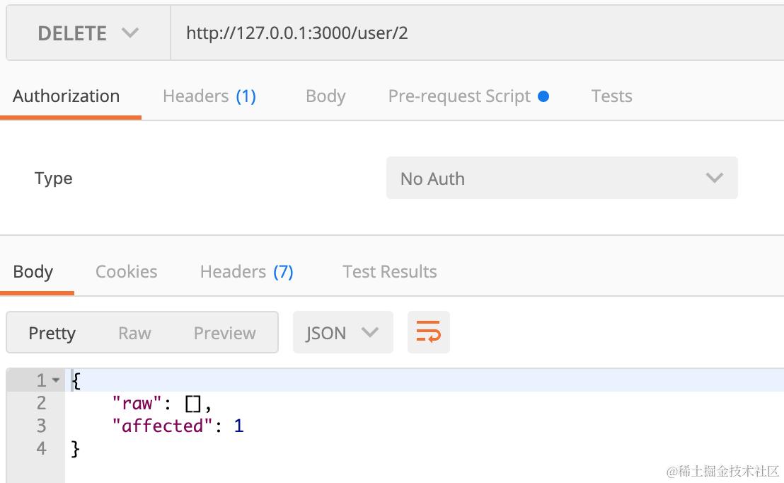Toggle the wrap lines icon button

click(428, 332)
